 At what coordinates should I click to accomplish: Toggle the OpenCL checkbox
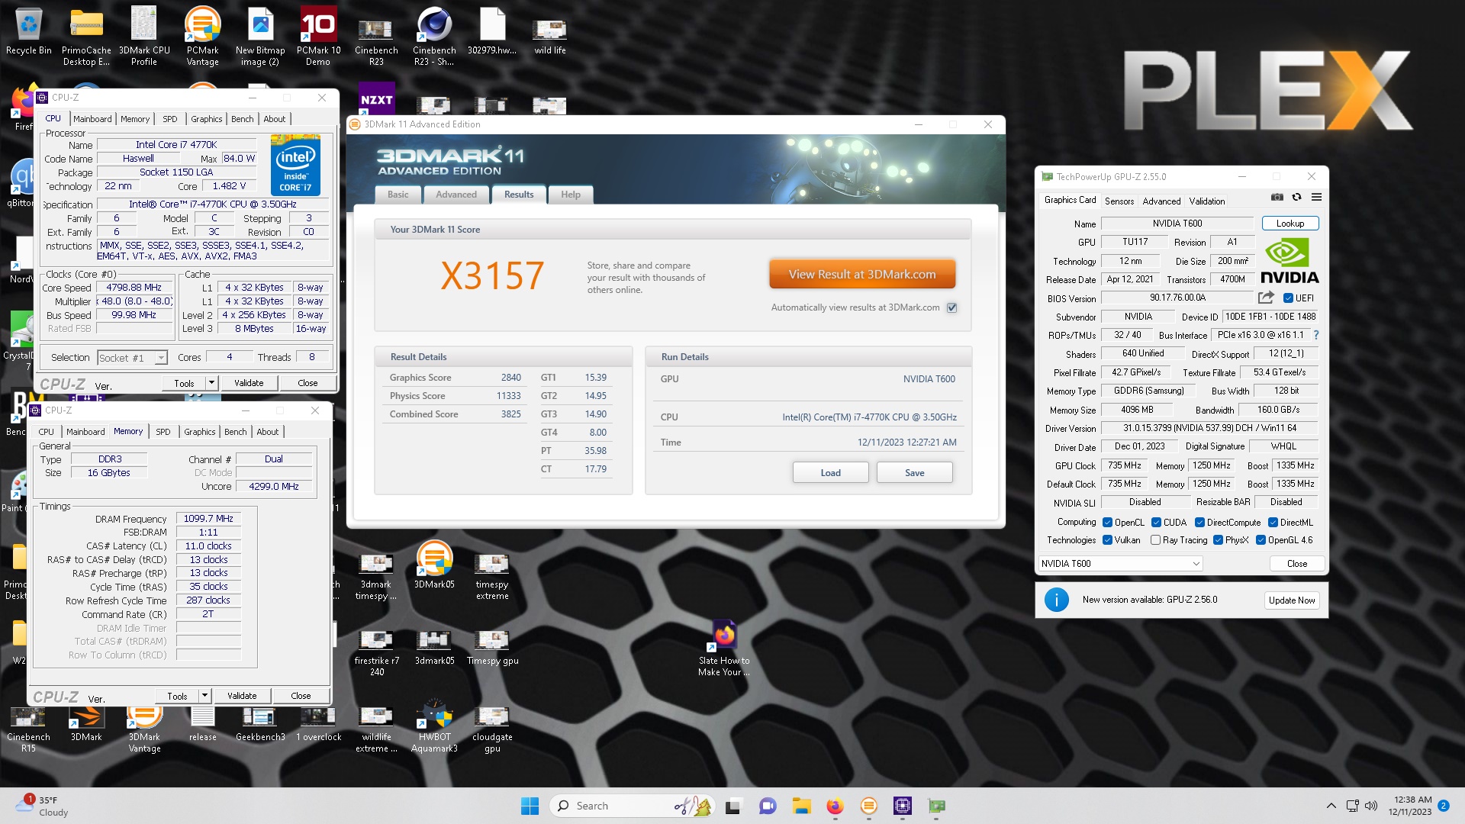pyautogui.click(x=1107, y=523)
